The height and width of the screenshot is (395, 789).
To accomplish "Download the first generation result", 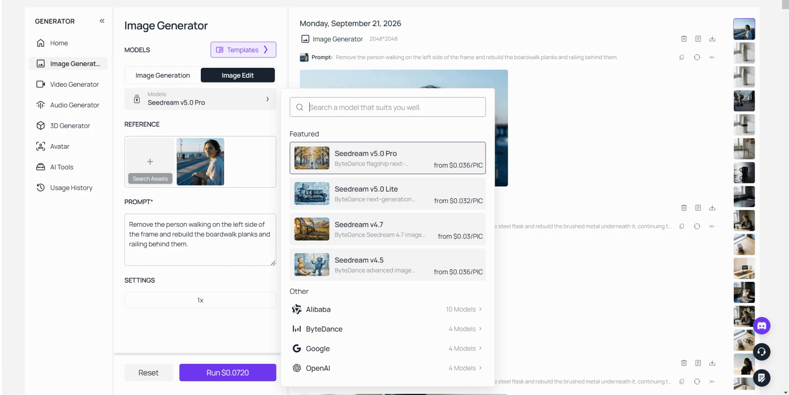I will point(712,39).
